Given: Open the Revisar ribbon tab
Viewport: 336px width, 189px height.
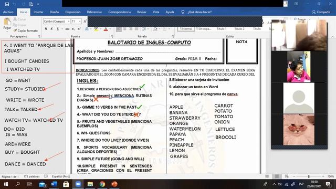Looking at the screenshot, I should tap(142, 12).
